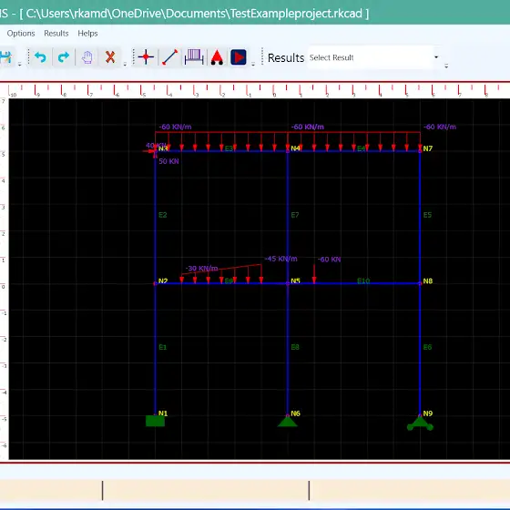Run analysis with the play button

[239, 57]
